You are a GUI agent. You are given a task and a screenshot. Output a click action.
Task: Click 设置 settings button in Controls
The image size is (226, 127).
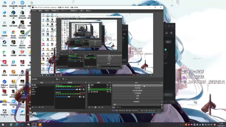pos(138,96)
